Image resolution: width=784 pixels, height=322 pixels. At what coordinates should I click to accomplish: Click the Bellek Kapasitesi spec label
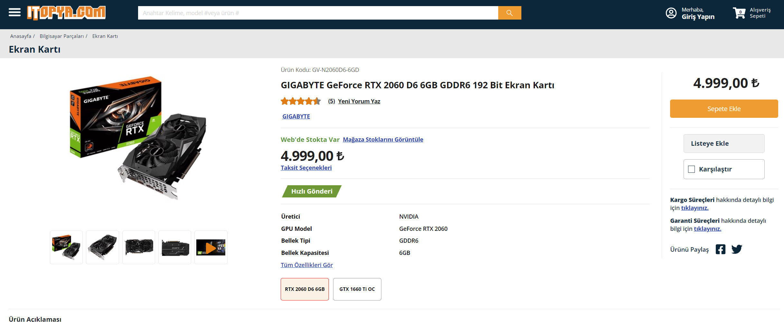(x=305, y=253)
